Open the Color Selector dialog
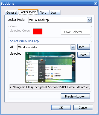The image size is (99, 115). coord(75,32)
